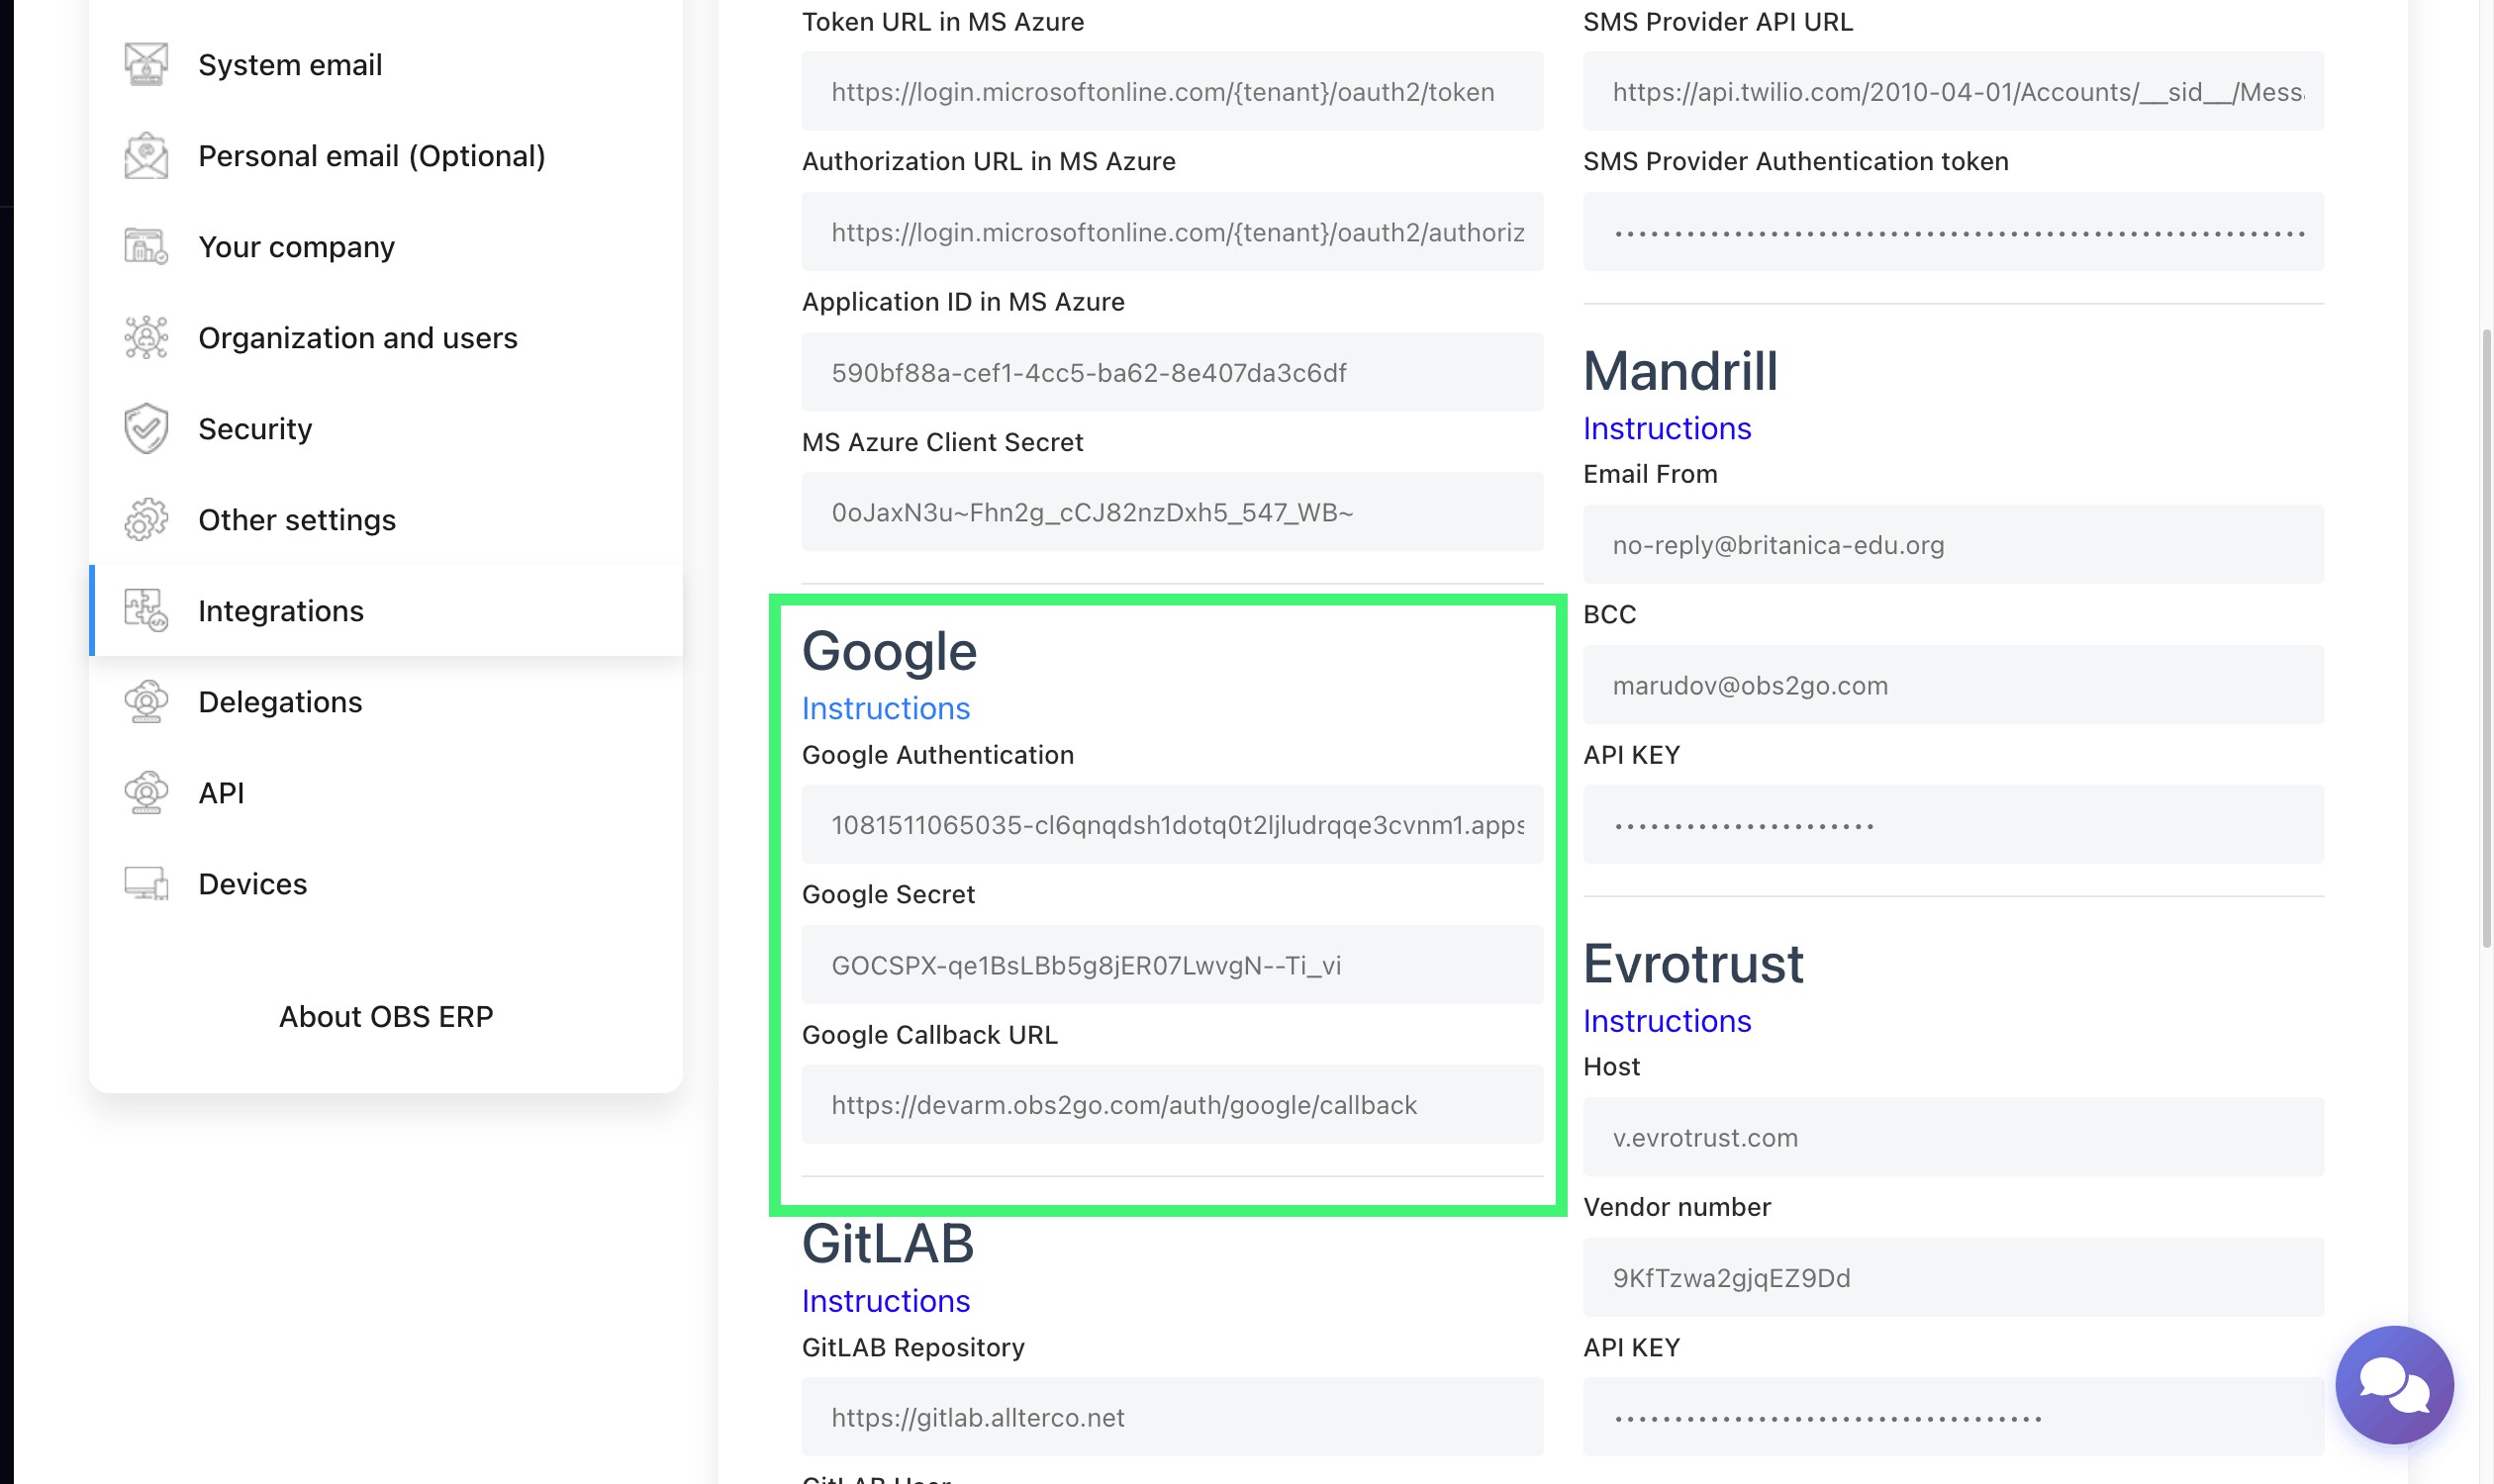2494x1484 pixels.
Task: Focus the Mandrill BCC email field
Action: coord(1953,685)
